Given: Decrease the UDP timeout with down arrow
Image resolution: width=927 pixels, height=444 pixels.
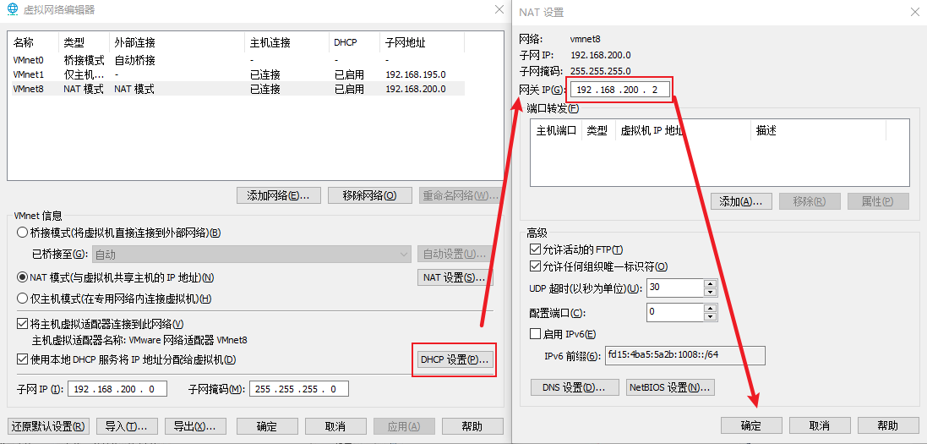Looking at the screenshot, I should (x=711, y=293).
